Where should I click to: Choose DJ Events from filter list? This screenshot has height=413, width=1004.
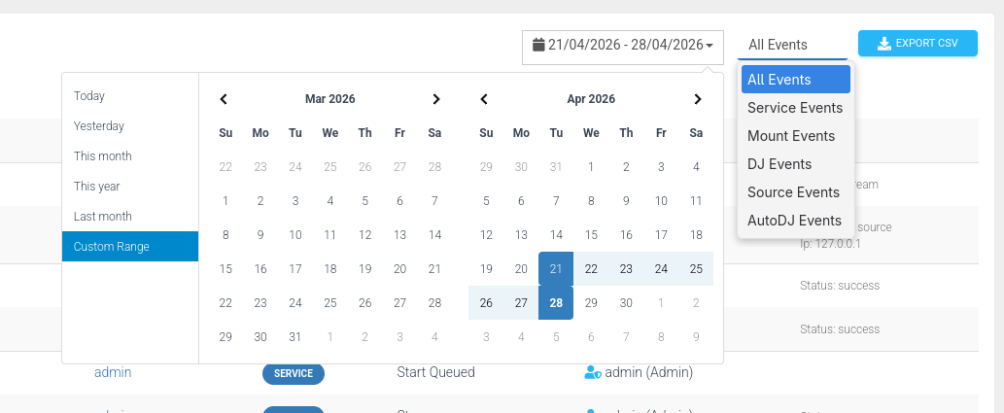[x=779, y=164]
